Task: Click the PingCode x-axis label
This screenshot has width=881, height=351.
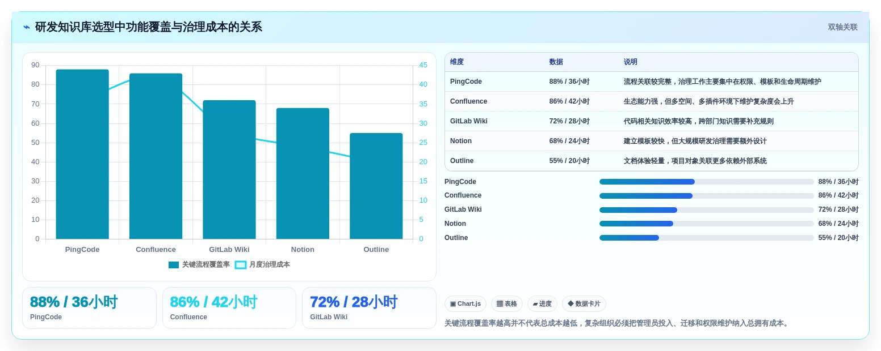Action: tap(82, 250)
